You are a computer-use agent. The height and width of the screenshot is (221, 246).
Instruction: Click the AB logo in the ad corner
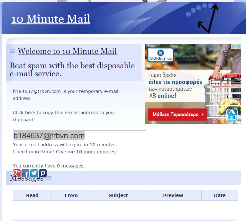coord(232,115)
